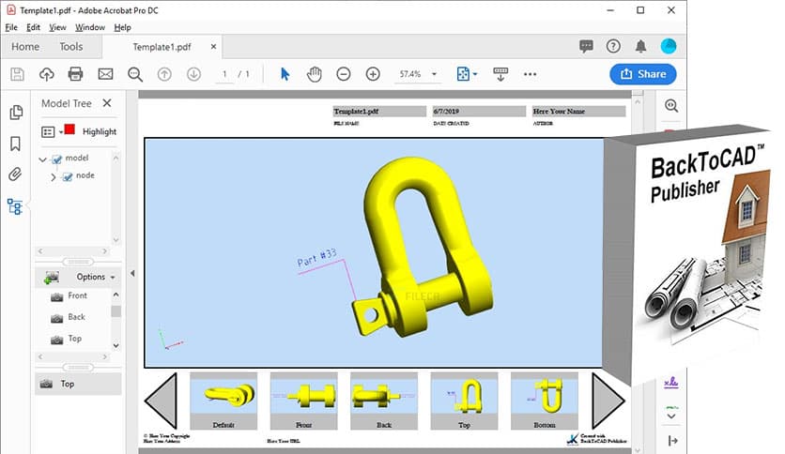
Task: Open Page Thumbnails panel icon
Action: tap(16, 112)
